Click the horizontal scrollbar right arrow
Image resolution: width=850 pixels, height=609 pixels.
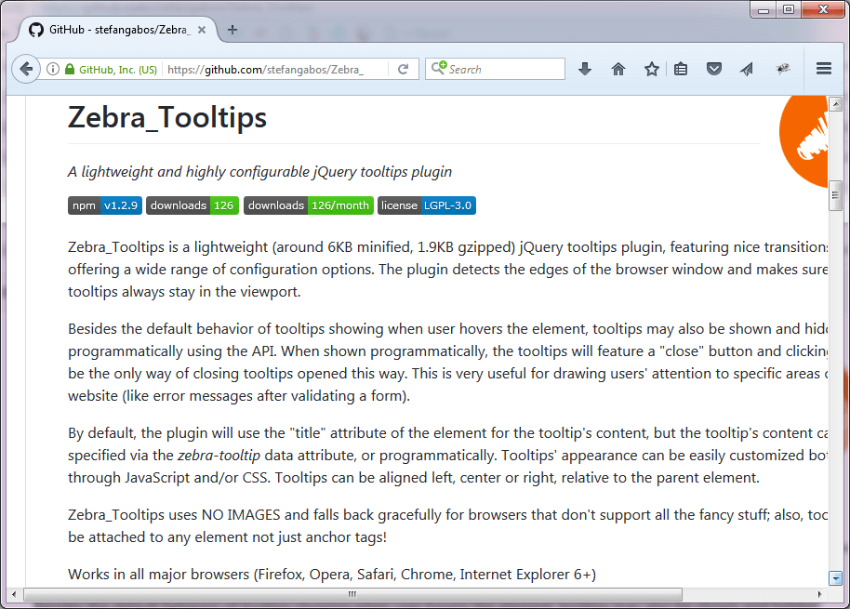[820, 594]
